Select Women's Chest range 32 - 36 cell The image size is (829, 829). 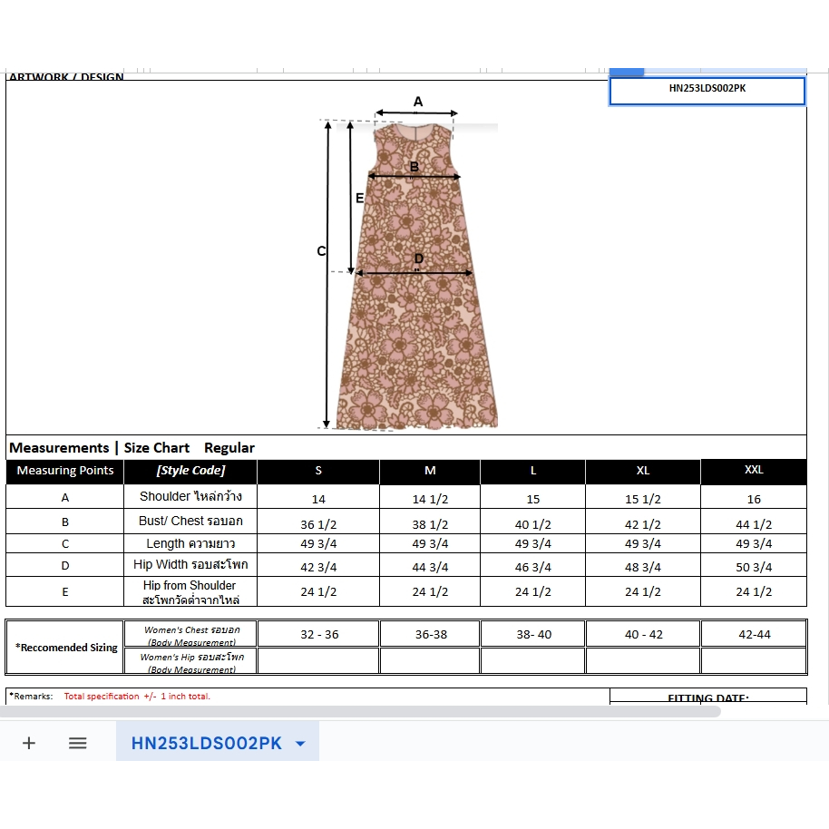(x=318, y=634)
